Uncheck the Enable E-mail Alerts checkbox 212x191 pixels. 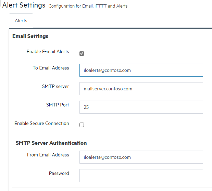[x=82, y=53]
